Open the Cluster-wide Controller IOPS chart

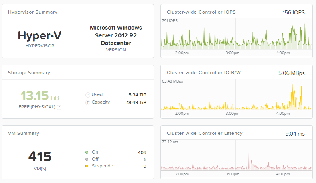coord(236,34)
